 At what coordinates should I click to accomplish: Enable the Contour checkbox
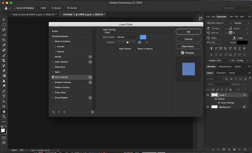coord(55,46)
